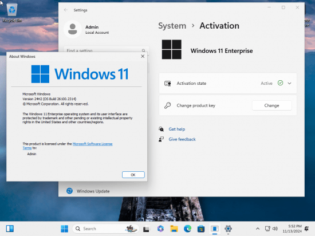Open the Terms link in About Windows
The image size is (315, 236).
(x=27, y=148)
